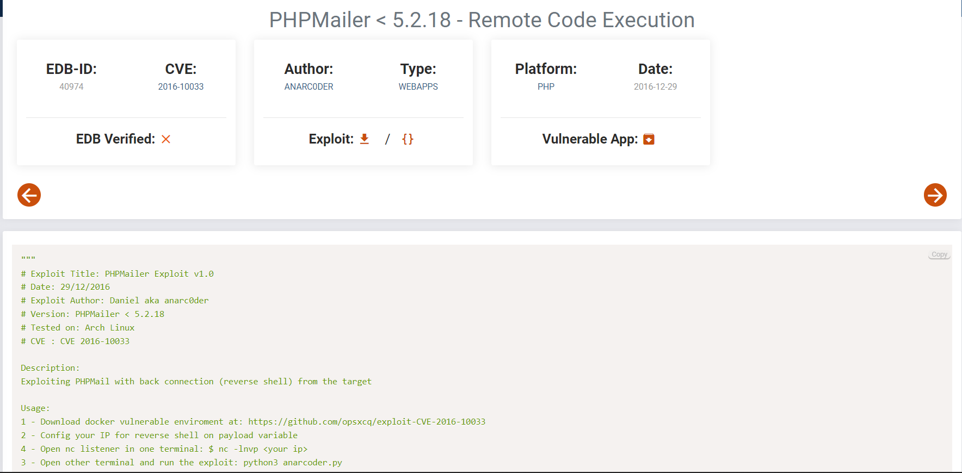Click the Platform: heading
The height and width of the screenshot is (473, 962).
(546, 69)
